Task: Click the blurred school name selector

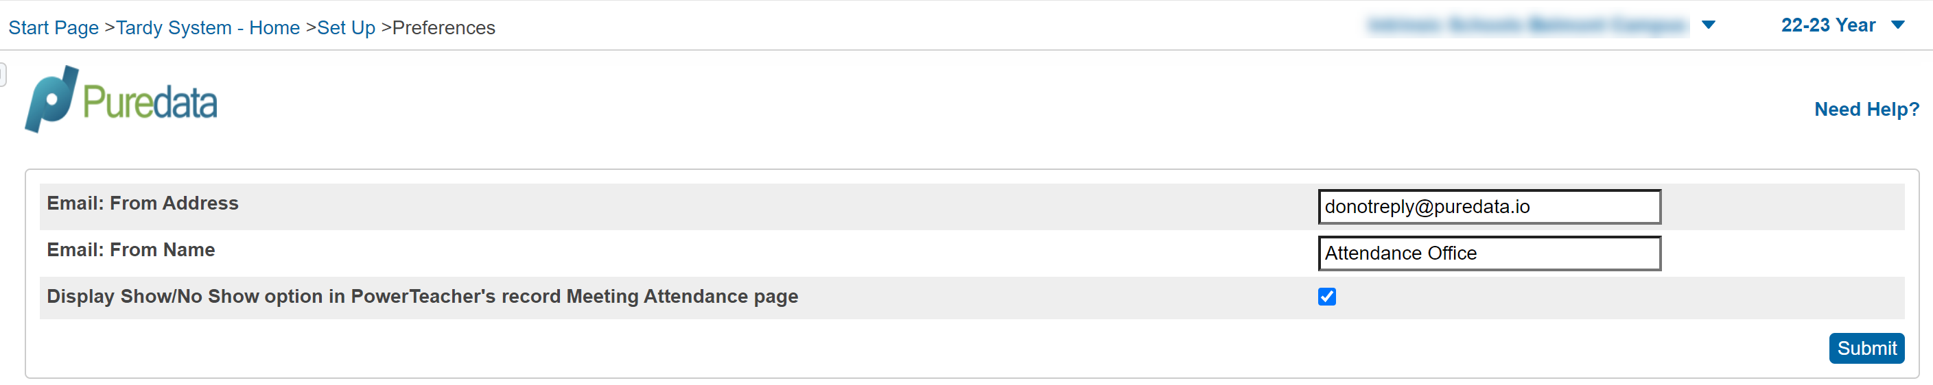Action: pyautogui.click(x=1527, y=25)
